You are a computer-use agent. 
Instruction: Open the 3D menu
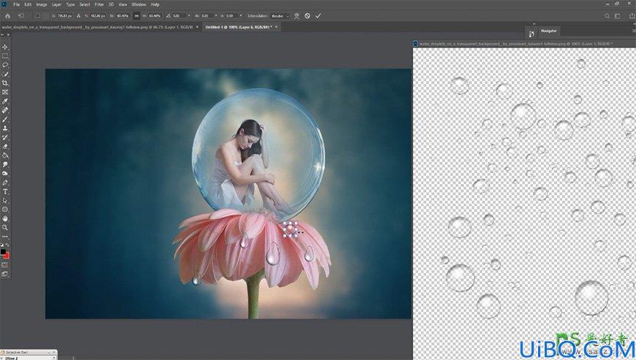tap(111, 4)
